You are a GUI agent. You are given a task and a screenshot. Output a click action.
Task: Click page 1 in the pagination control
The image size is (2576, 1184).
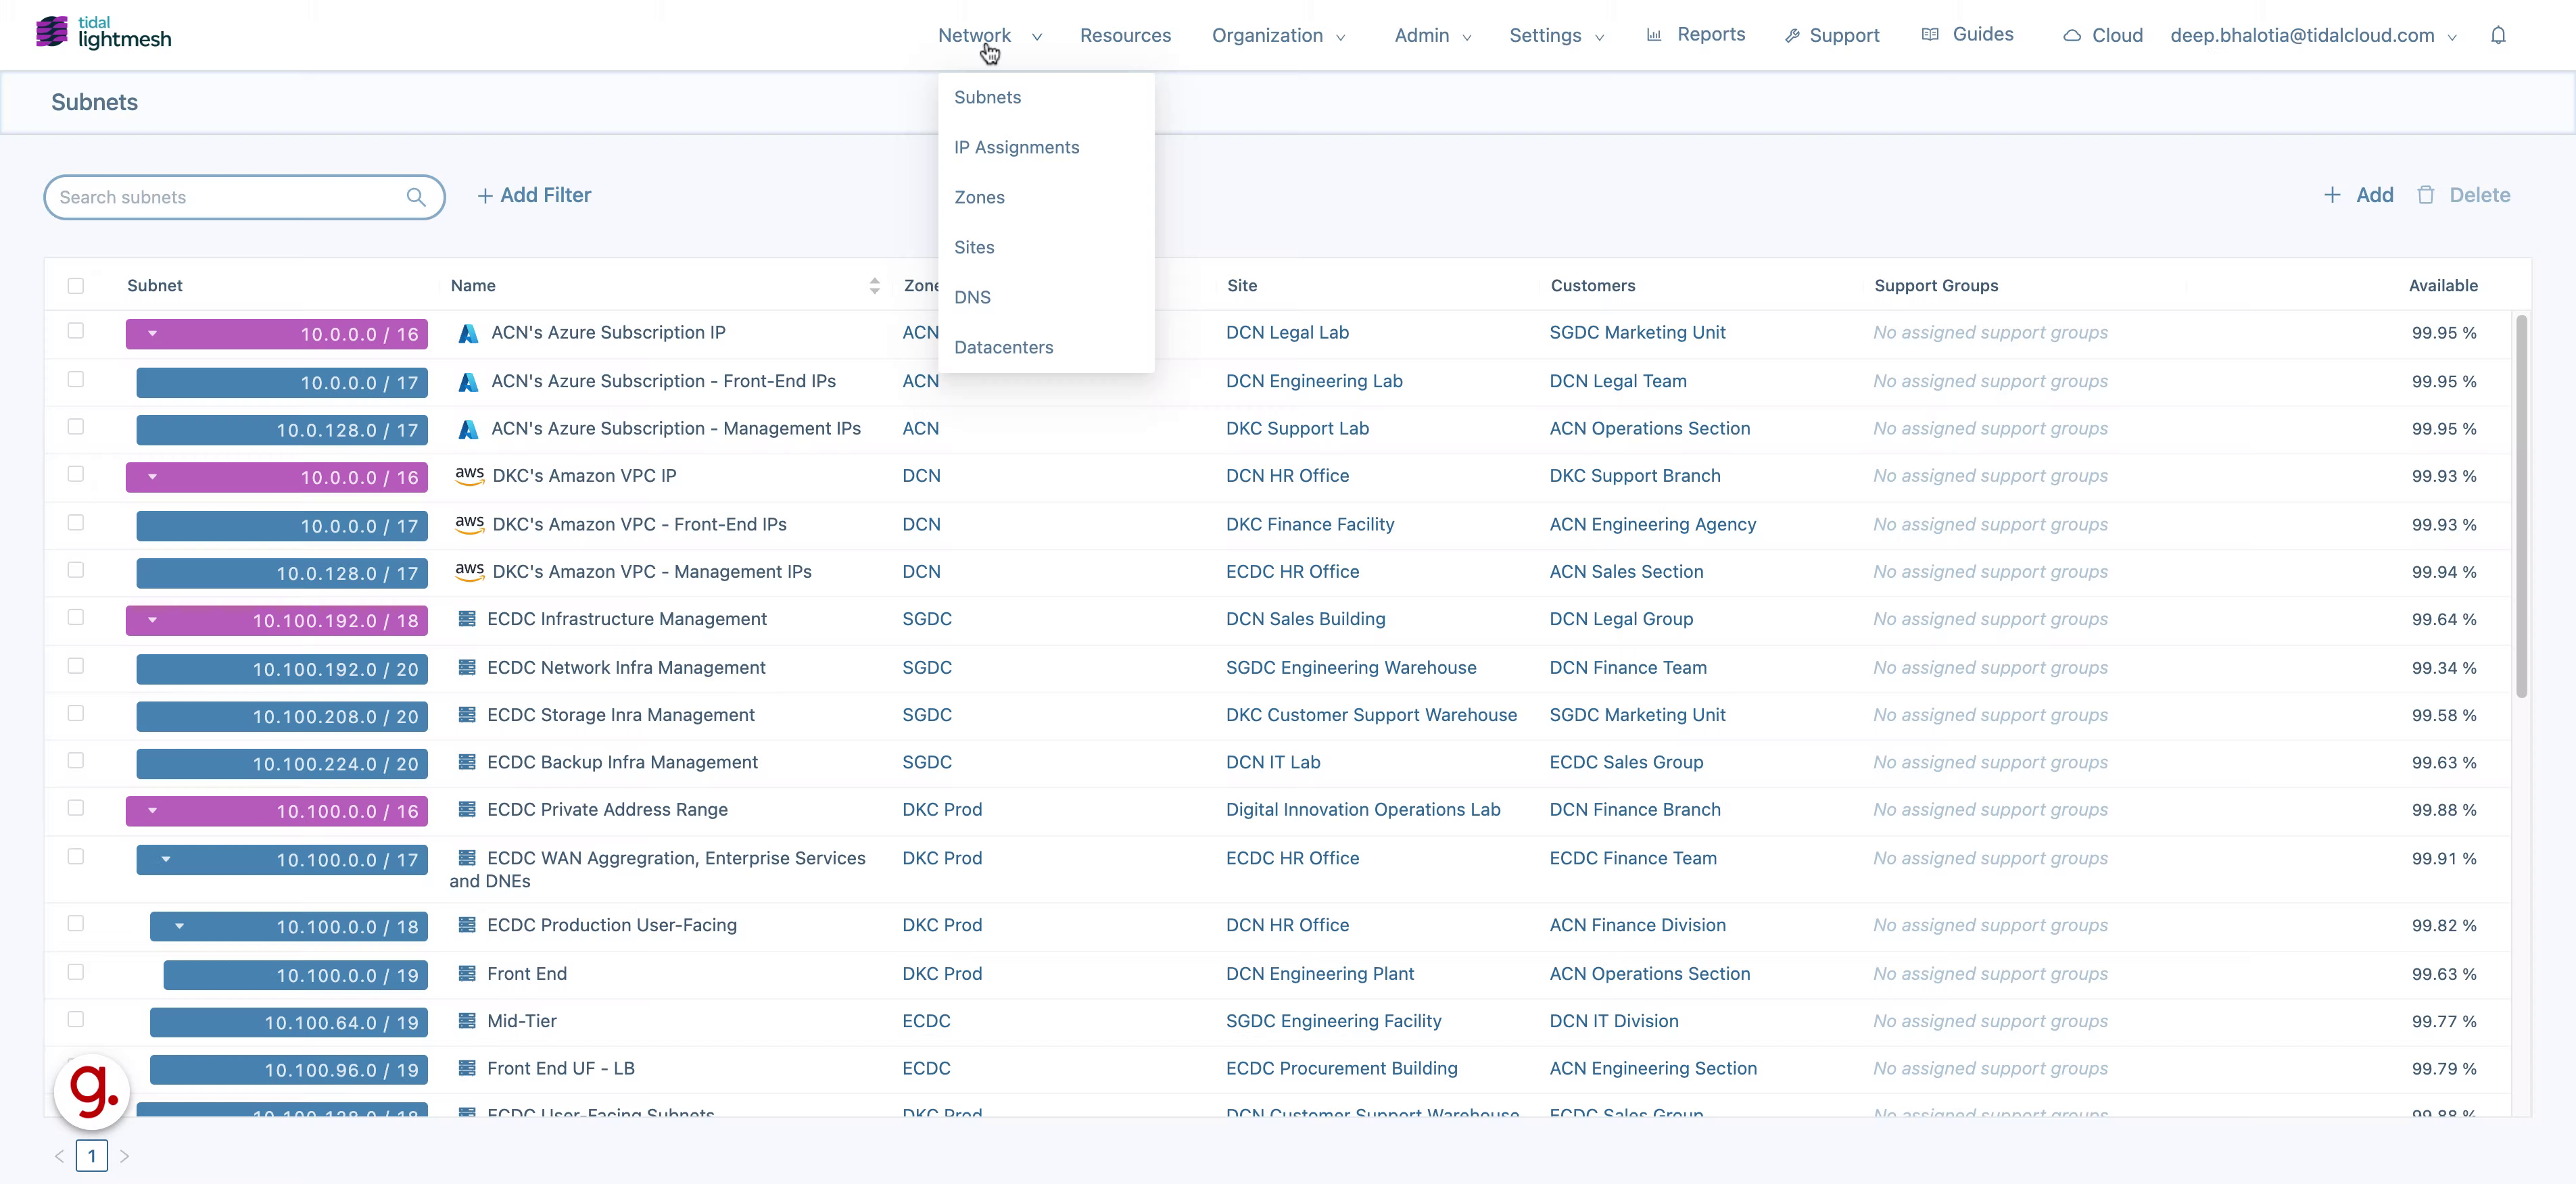coord(92,1155)
